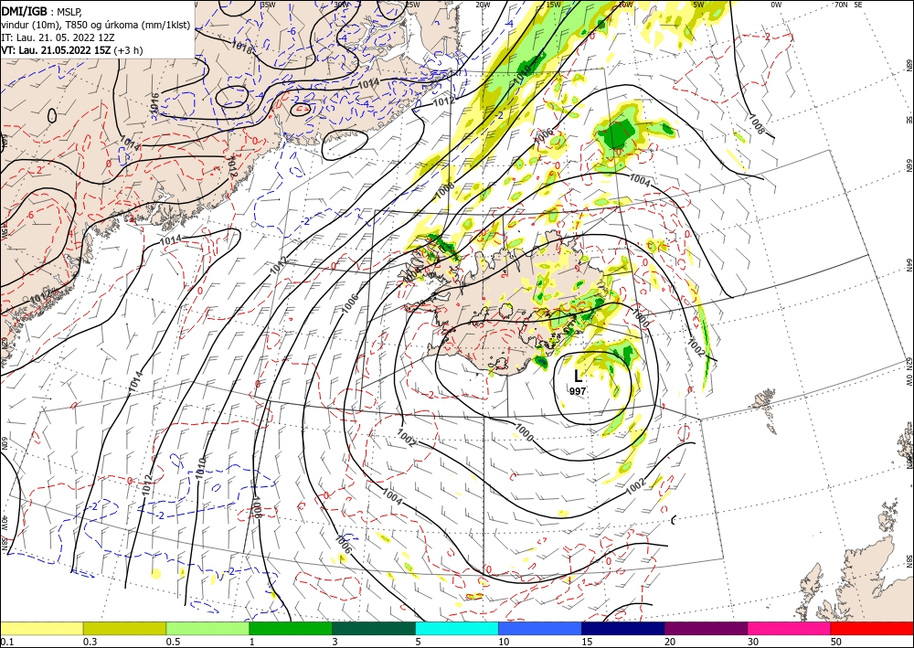The width and height of the screenshot is (914, 648).
Task: Click the 'L' low pressure center marker
Action: point(578,376)
